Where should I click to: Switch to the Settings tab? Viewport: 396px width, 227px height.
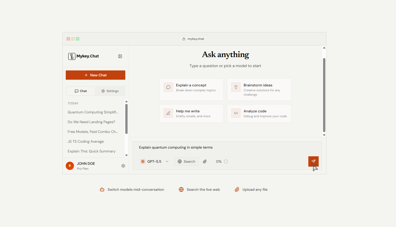[110, 91]
